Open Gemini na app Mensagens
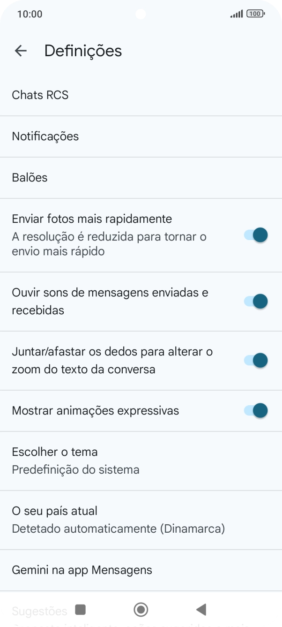This screenshot has width=282, height=627. (x=82, y=570)
